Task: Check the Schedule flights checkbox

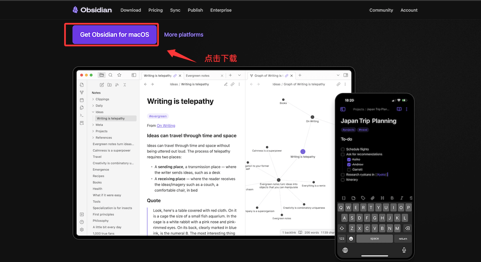Action: 343,149
